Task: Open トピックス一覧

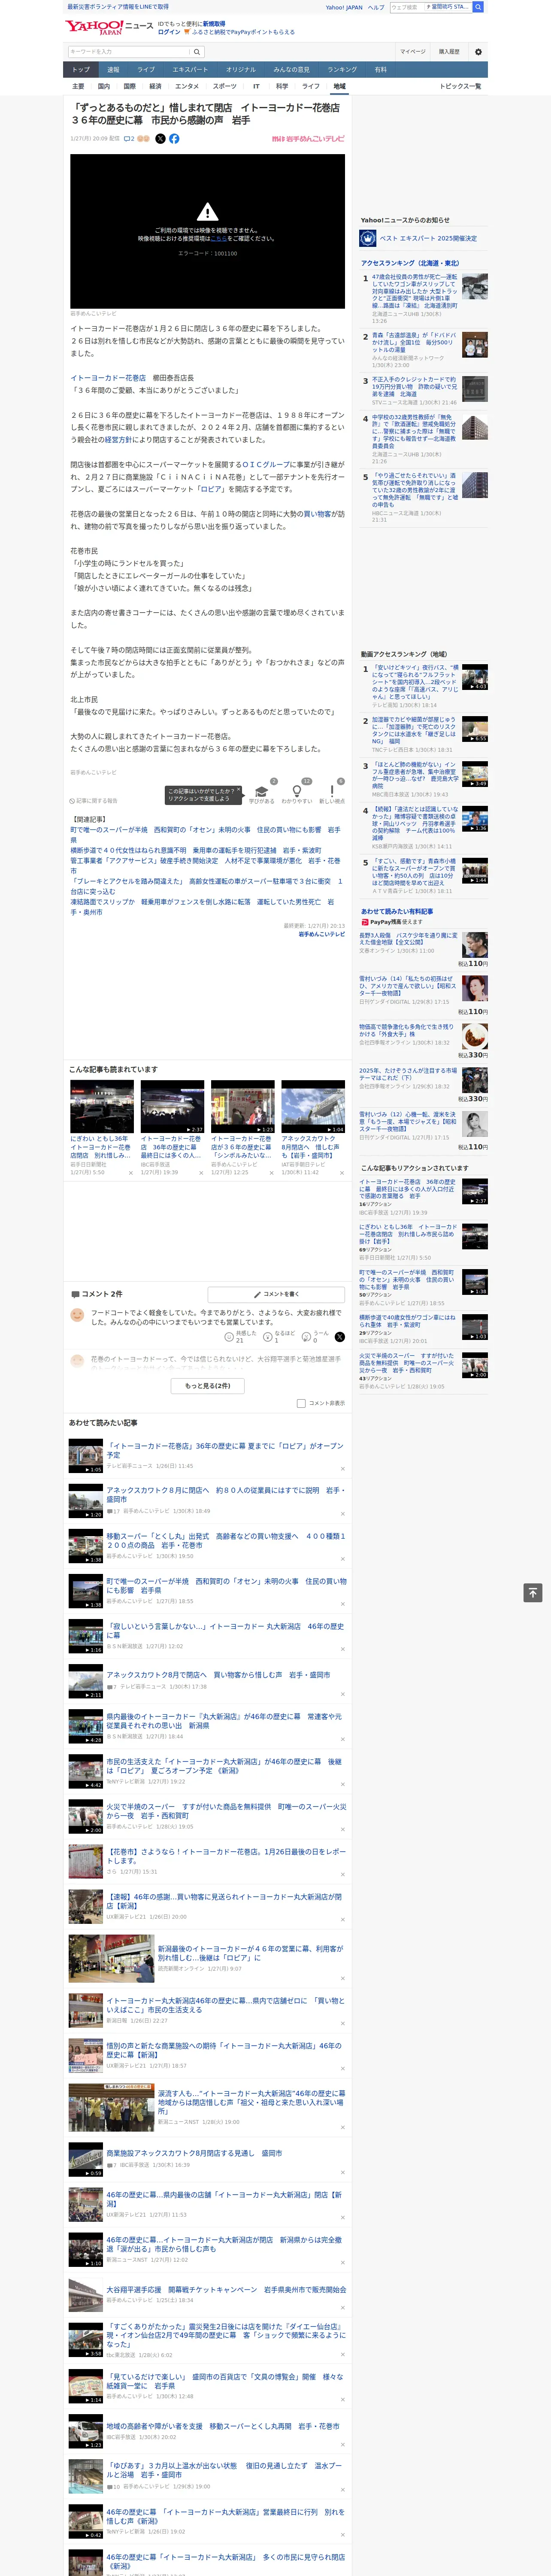Action: [x=460, y=86]
